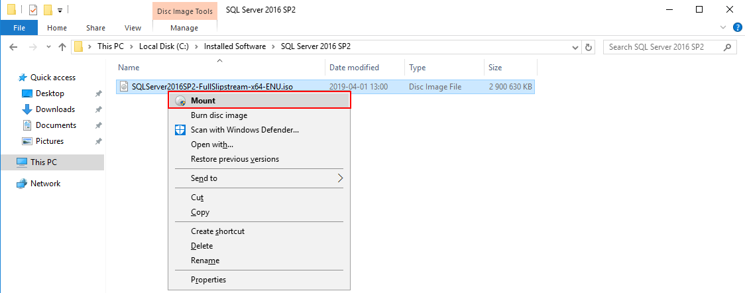
Task: Go up one folder level
Action: pyautogui.click(x=62, y=47)
